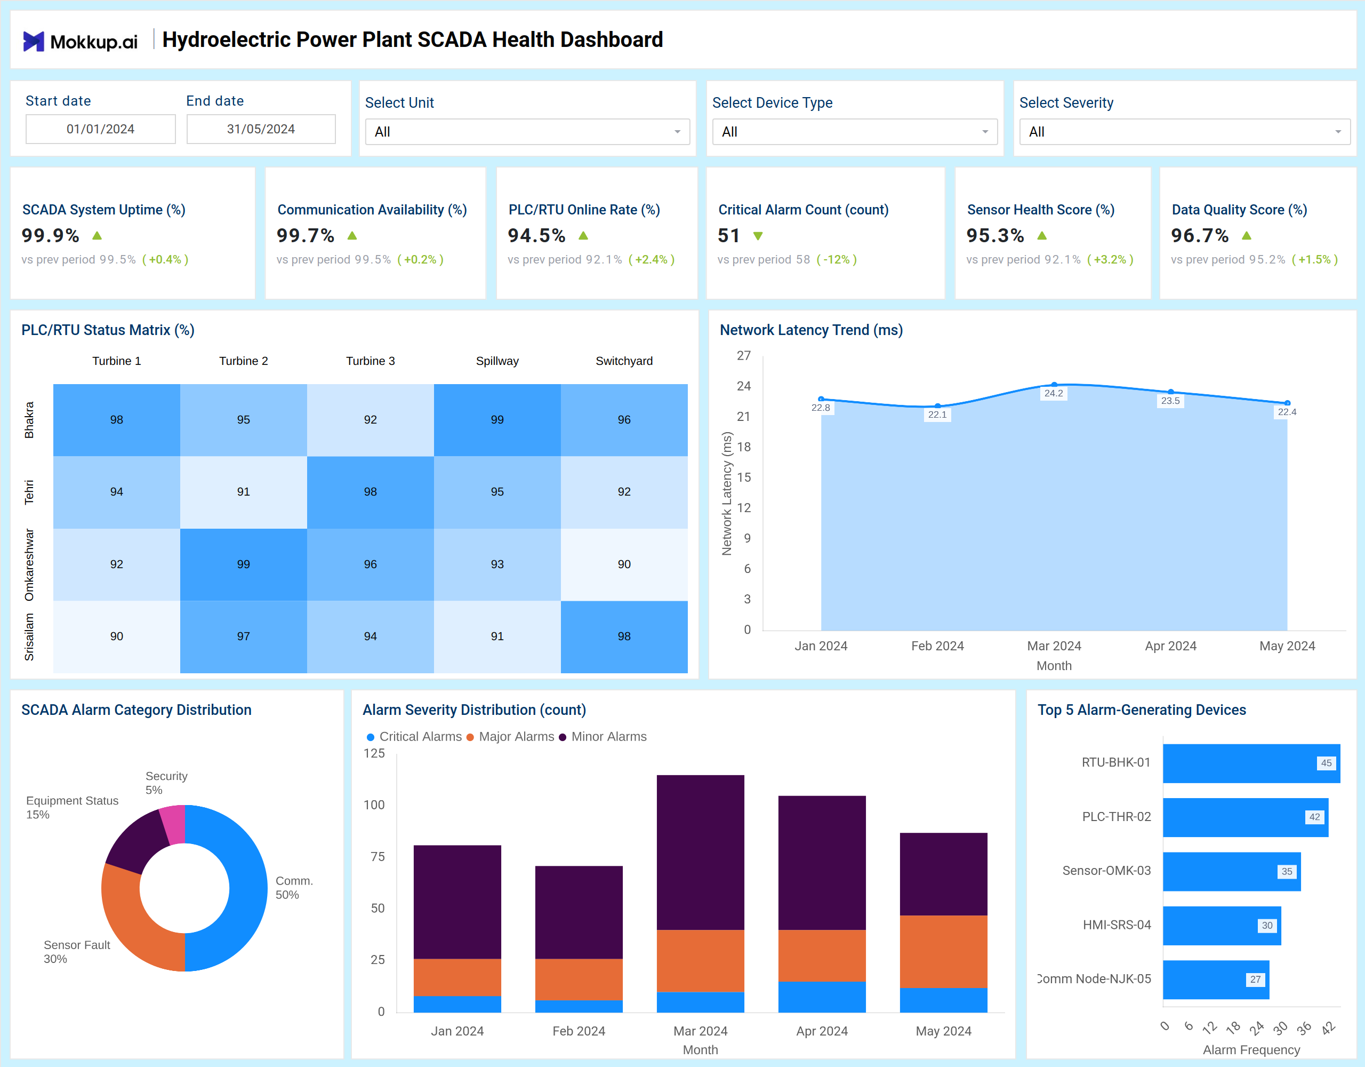Click the Srisailam Turbine 2 cell showing 97

[x=244, y=636]
